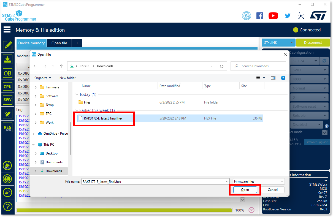Viewport: 333px width, 217px height.
Task: Click the Search Downloads field
Action: tap(258, 66)
